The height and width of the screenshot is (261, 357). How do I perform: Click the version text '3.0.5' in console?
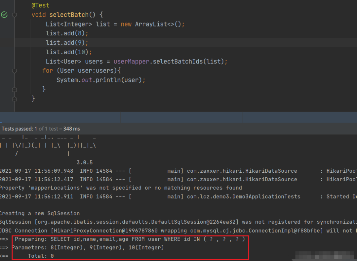click(x=85, y=162)
